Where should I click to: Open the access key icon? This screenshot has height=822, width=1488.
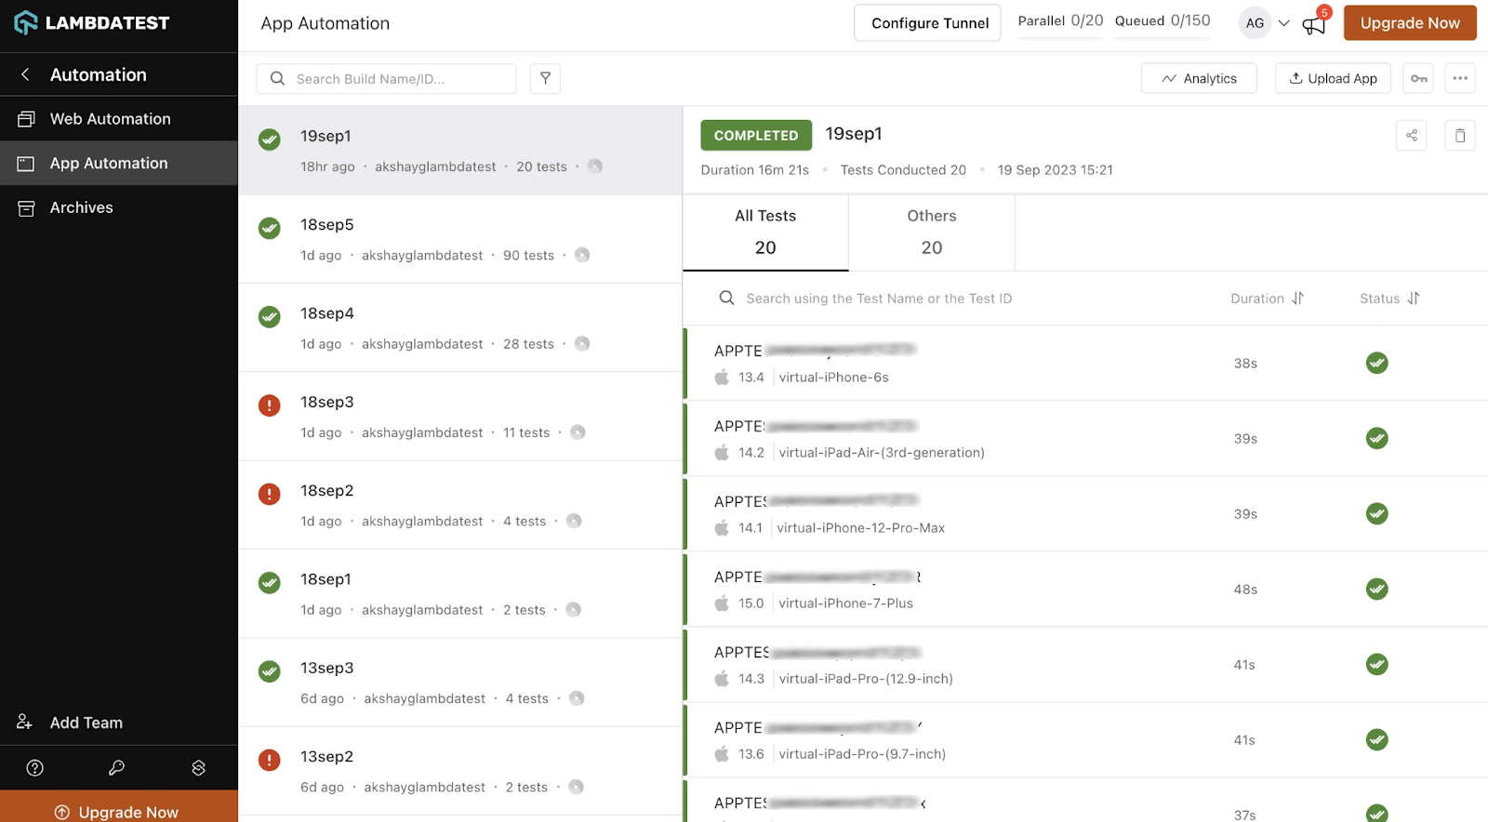(1418, 79)
